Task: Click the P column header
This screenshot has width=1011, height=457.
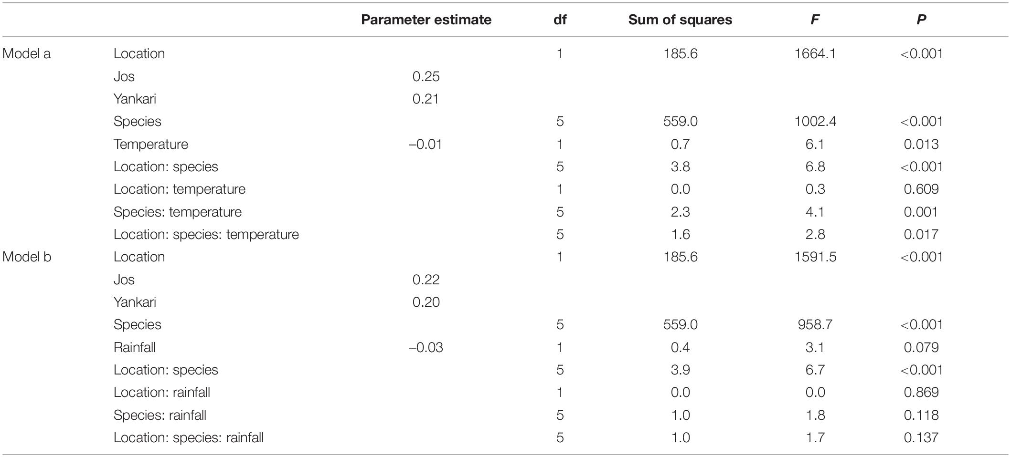Action: 921,20
